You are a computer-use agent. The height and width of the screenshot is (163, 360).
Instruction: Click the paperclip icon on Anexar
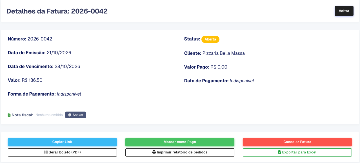click(70, 115)
